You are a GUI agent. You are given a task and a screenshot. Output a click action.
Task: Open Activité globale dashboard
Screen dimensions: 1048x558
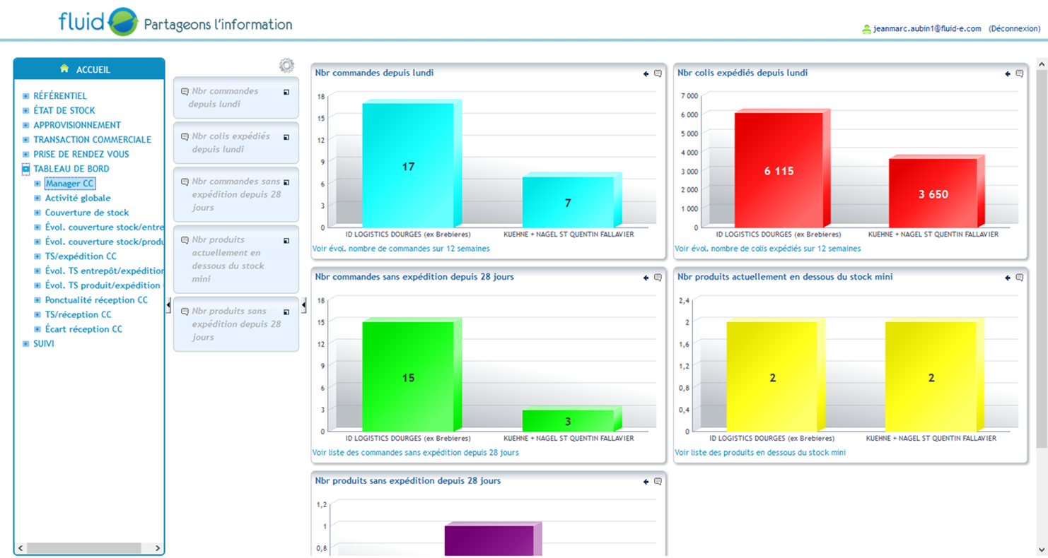pos(78,198)
